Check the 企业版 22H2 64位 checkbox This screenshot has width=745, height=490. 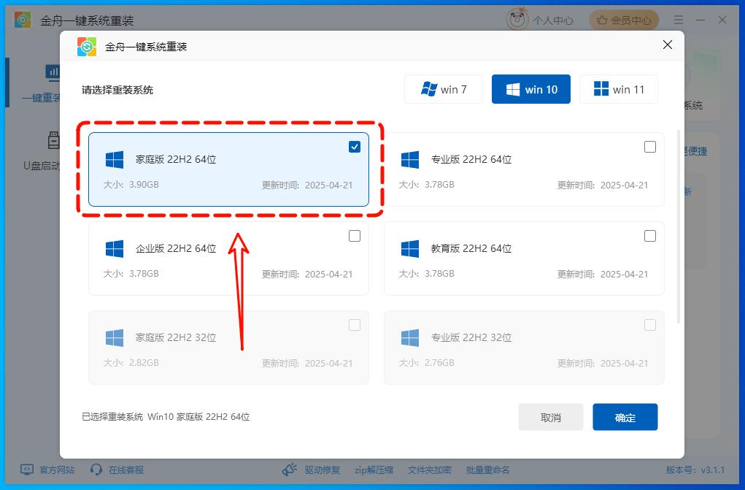(x=355, y=235)
